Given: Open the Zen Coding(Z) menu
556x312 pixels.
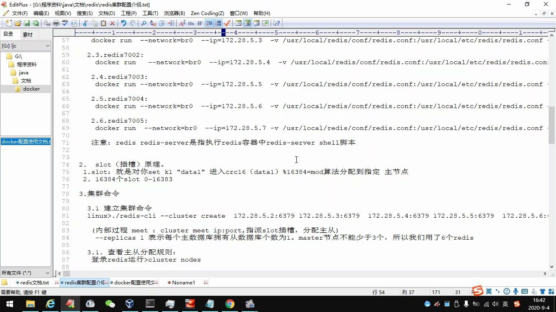Looking at the screenshot, I should [207, 13].
